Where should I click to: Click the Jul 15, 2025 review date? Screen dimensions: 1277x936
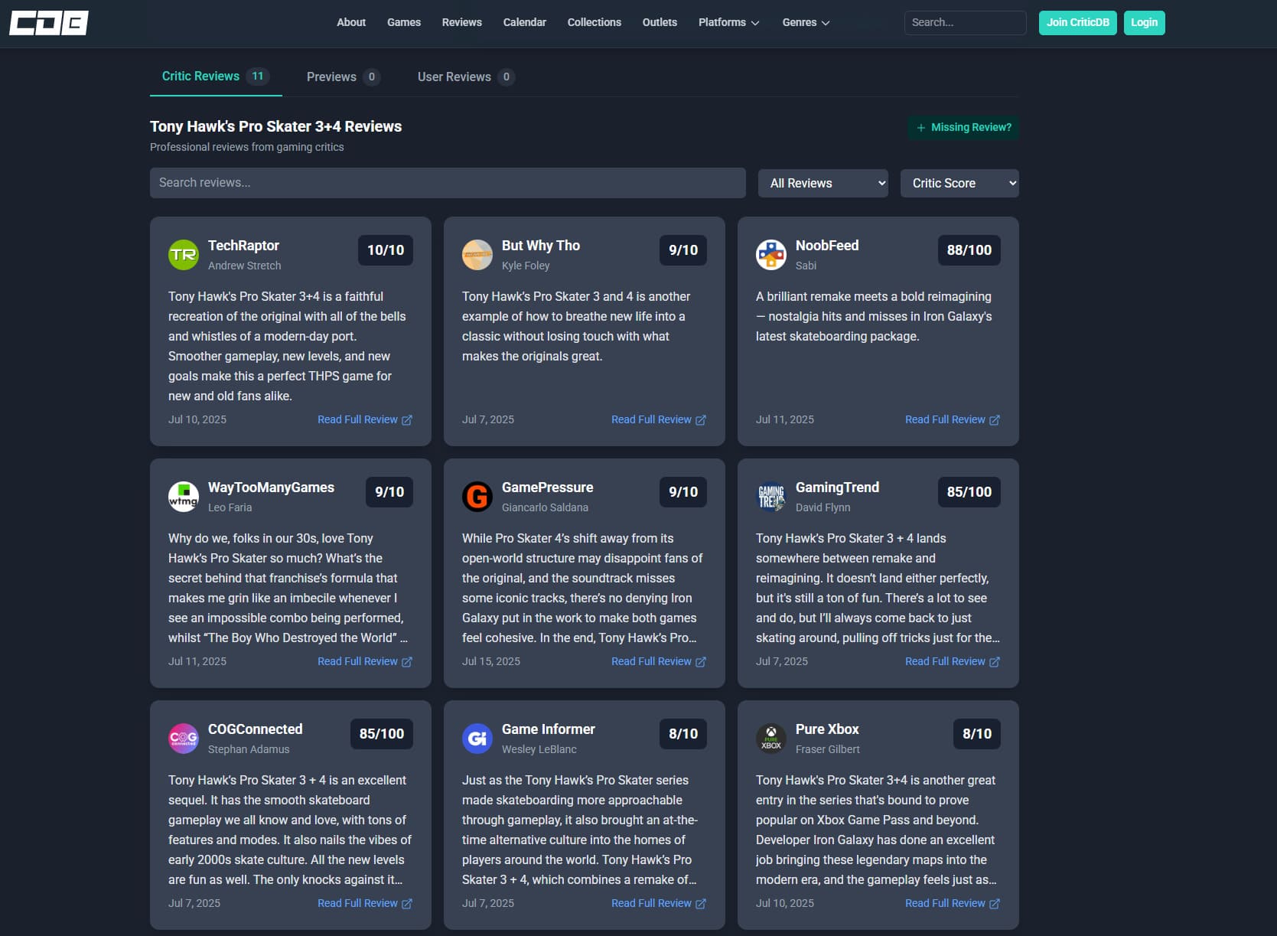[x=491, y=661]
